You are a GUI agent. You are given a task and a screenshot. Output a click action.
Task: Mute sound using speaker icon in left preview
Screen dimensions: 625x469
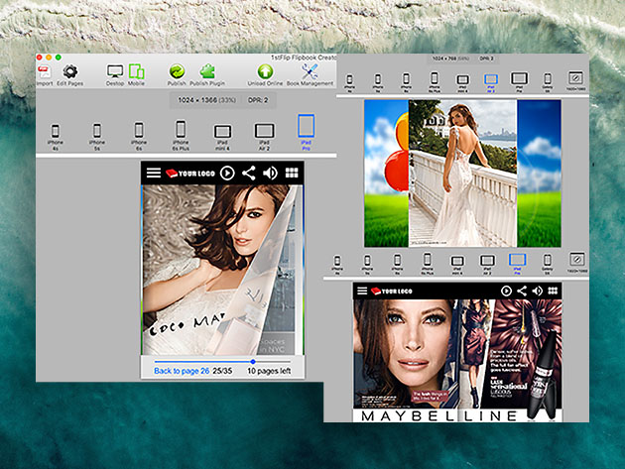tap(270, 173)
